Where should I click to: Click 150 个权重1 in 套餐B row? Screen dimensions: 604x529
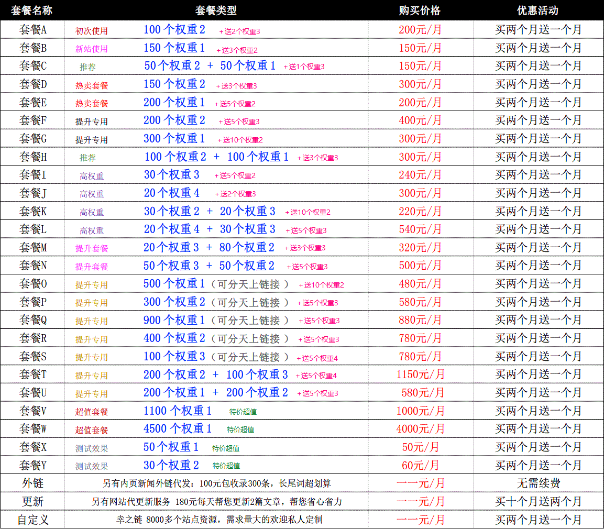tap(174, 48)
